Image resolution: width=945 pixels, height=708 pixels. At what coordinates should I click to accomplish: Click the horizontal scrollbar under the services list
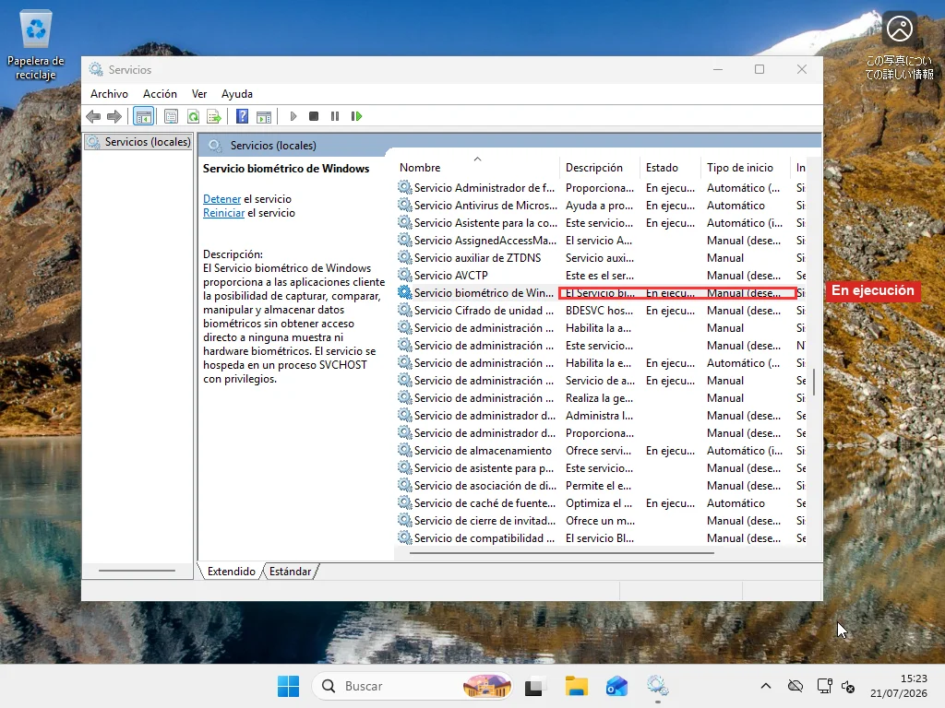pos(562,553)
